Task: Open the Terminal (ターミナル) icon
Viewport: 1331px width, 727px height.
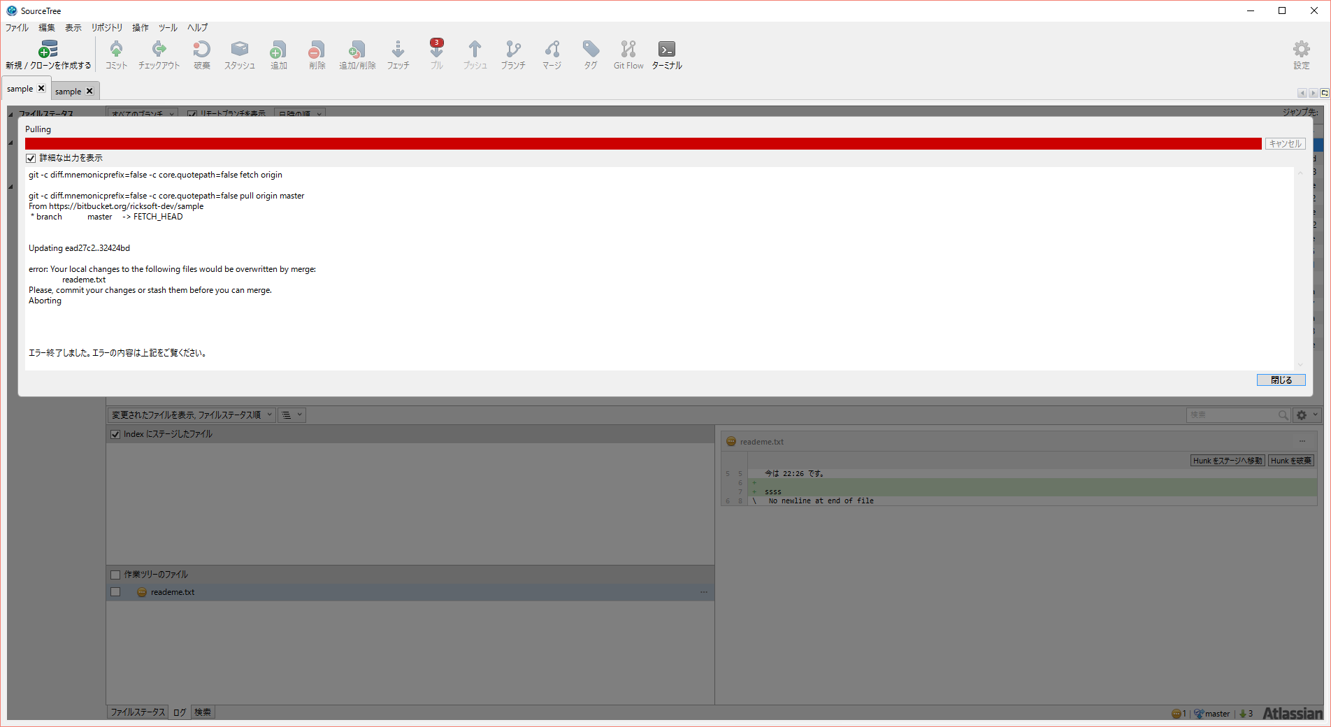Action: point(667,49)
